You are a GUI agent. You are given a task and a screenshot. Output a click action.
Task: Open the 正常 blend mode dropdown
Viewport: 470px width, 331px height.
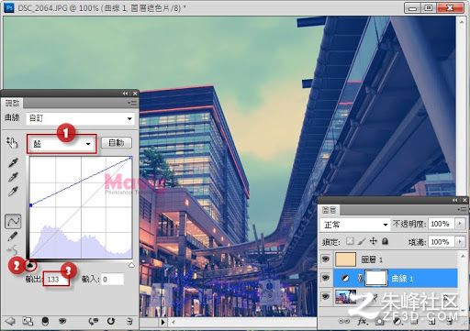point(355,225)
